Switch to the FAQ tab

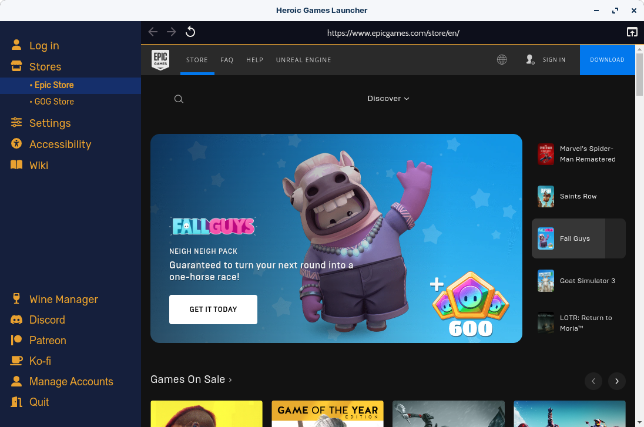point(227,59)
